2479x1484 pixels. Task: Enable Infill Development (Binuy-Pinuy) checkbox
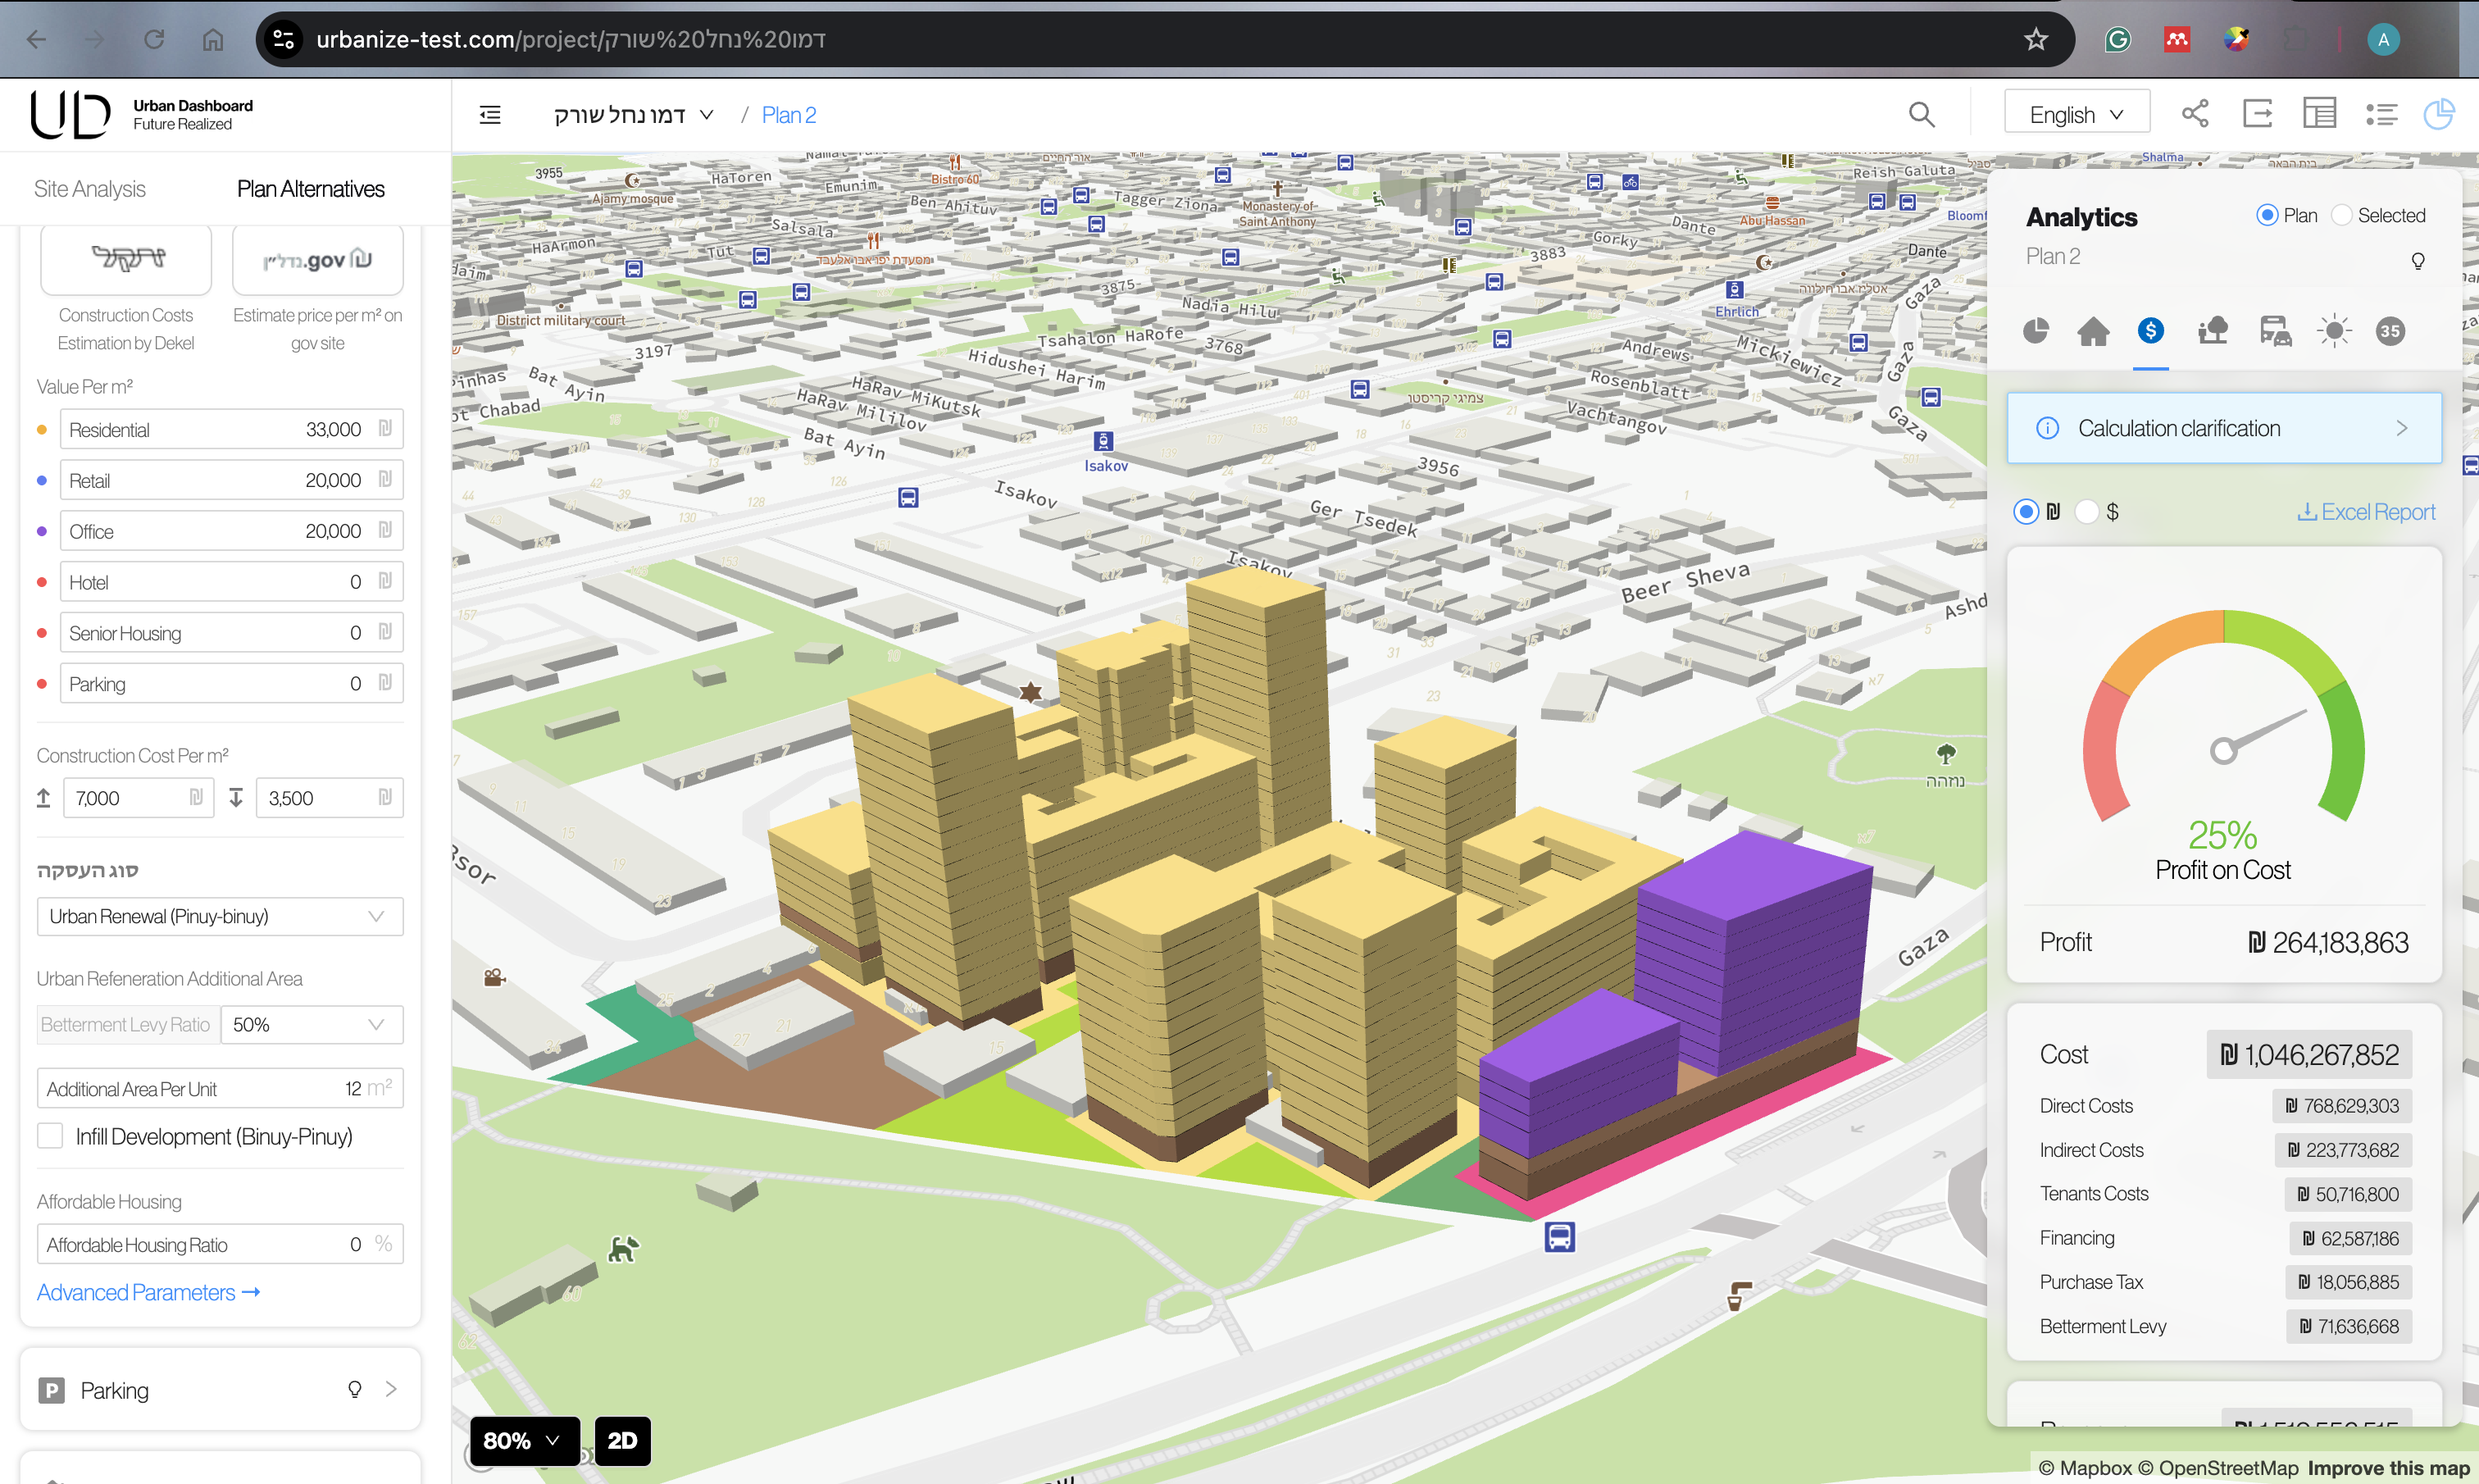50,1136
